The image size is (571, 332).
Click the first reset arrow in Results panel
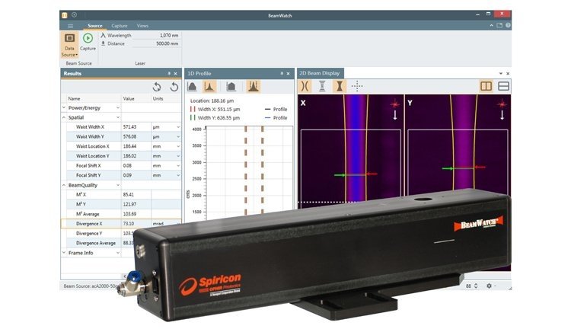point(157,87)
